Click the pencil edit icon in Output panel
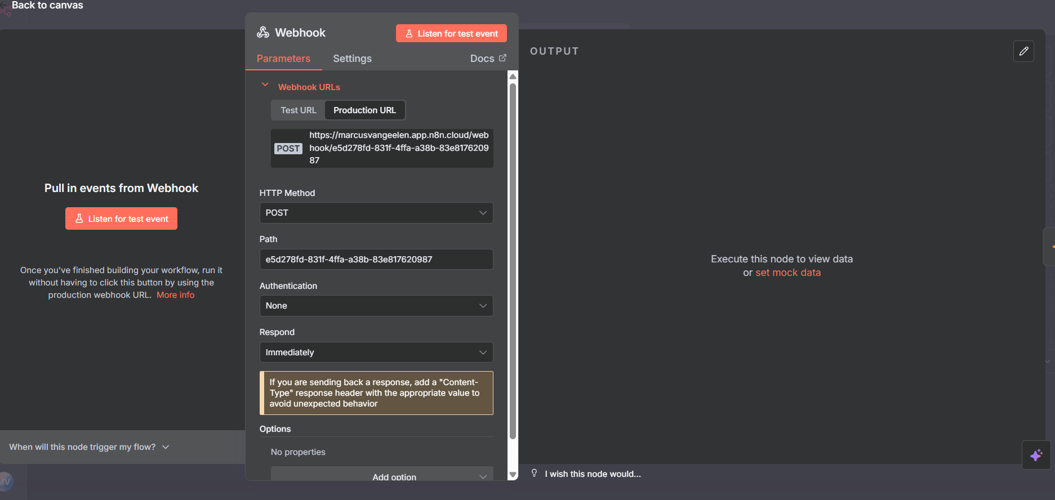Image resolution: width=1055 pixels, height=500 pixels. tap(1023, 51)
